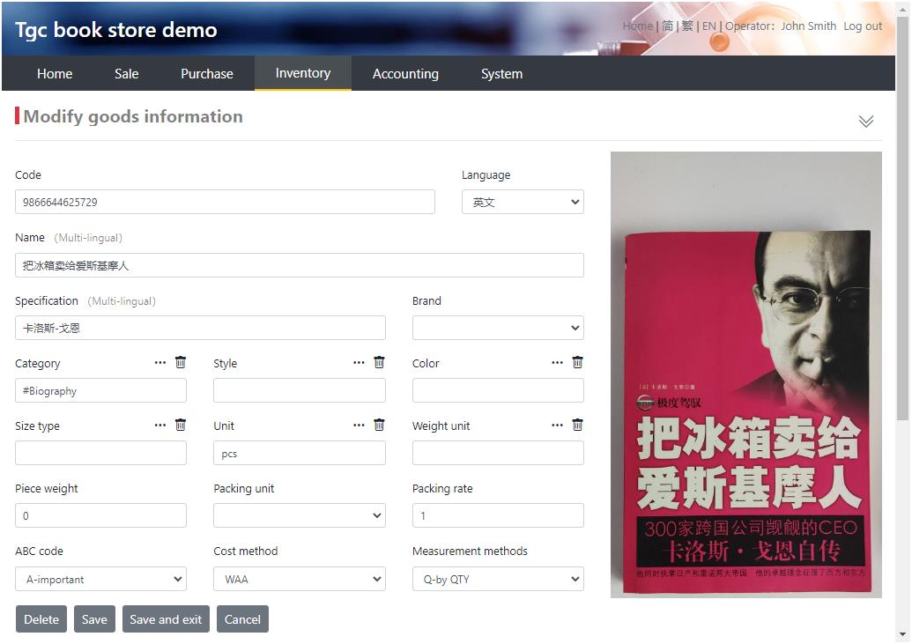Click the John Smith operator name
The height and width of the screenshot is (644, 912).
[x=809, y=26]
